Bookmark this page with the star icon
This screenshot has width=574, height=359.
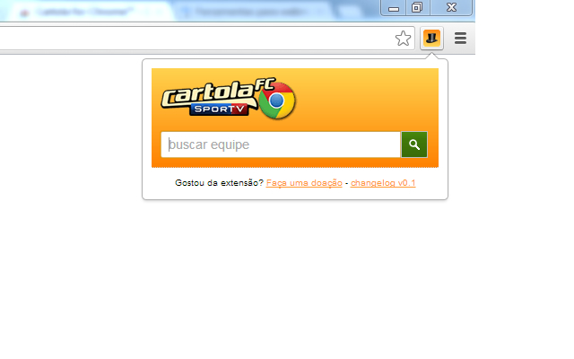click(x=403, y=39)
